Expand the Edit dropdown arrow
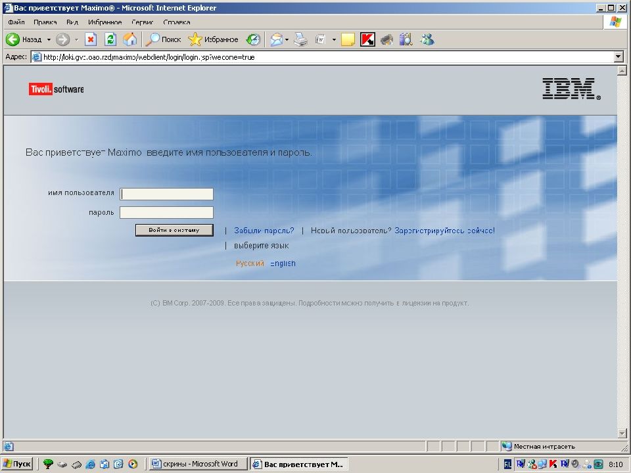 pyautogui.click(x=334, y=39)
